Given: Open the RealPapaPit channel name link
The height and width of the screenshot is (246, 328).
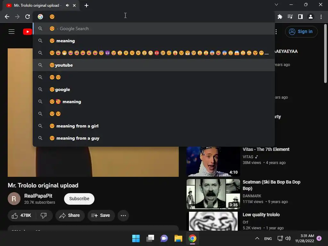Looking at the screenshot, I should [38, 196].
